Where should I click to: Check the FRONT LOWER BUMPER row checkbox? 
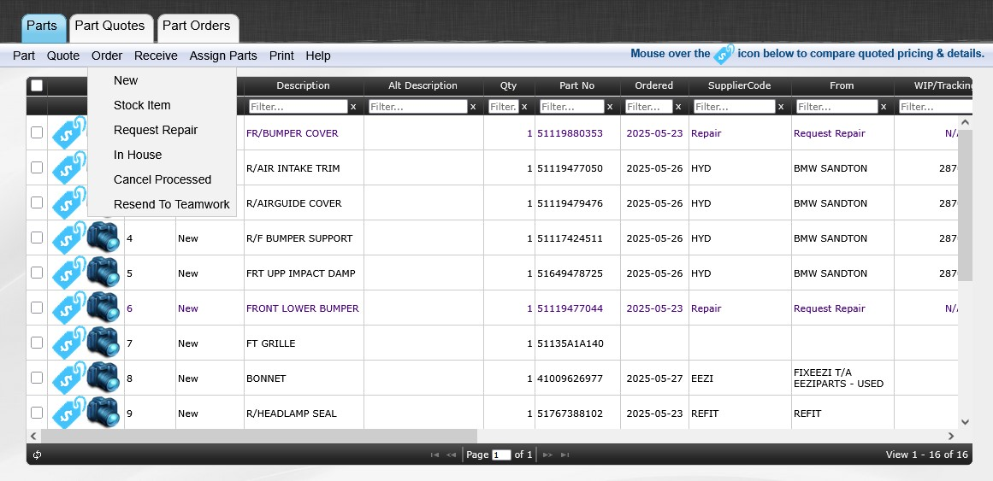pos(37,308)
